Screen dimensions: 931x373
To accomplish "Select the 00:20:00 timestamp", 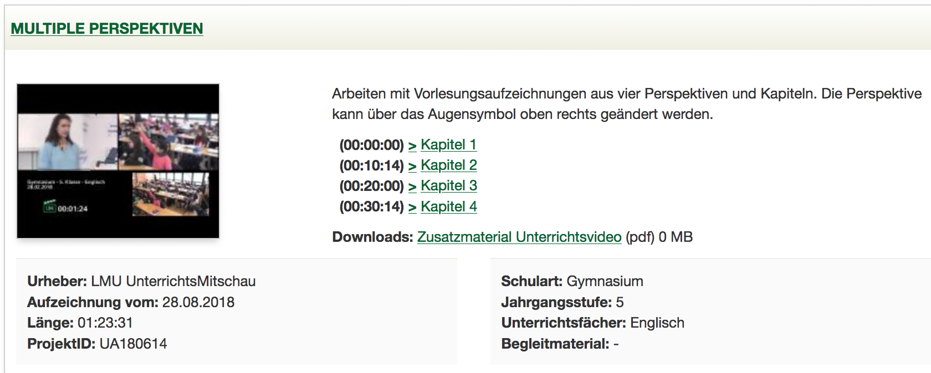I will 372,186.
